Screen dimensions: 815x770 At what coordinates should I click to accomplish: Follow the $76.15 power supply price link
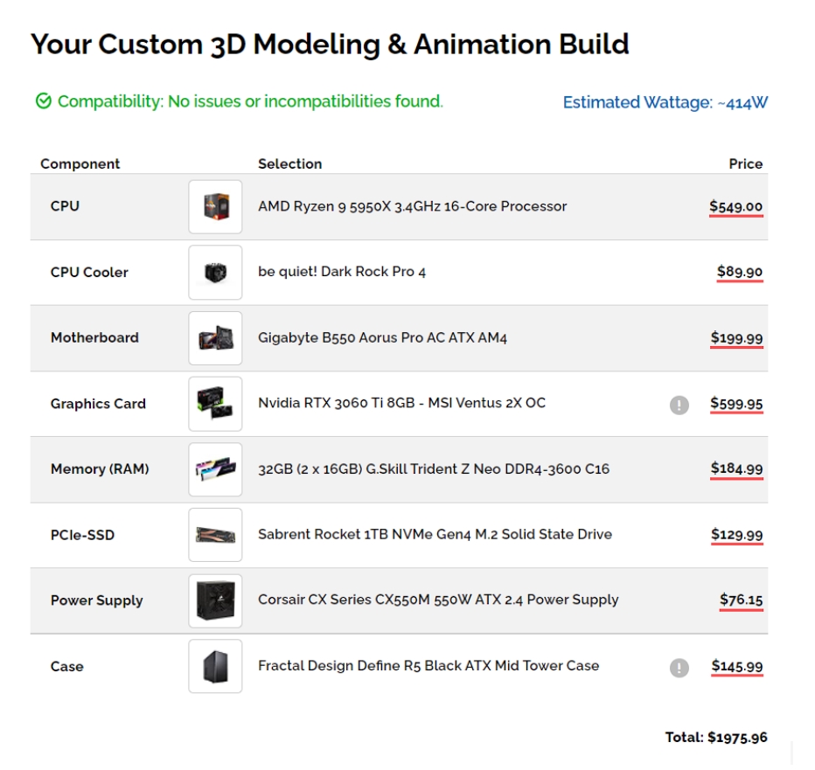point(742,600)
